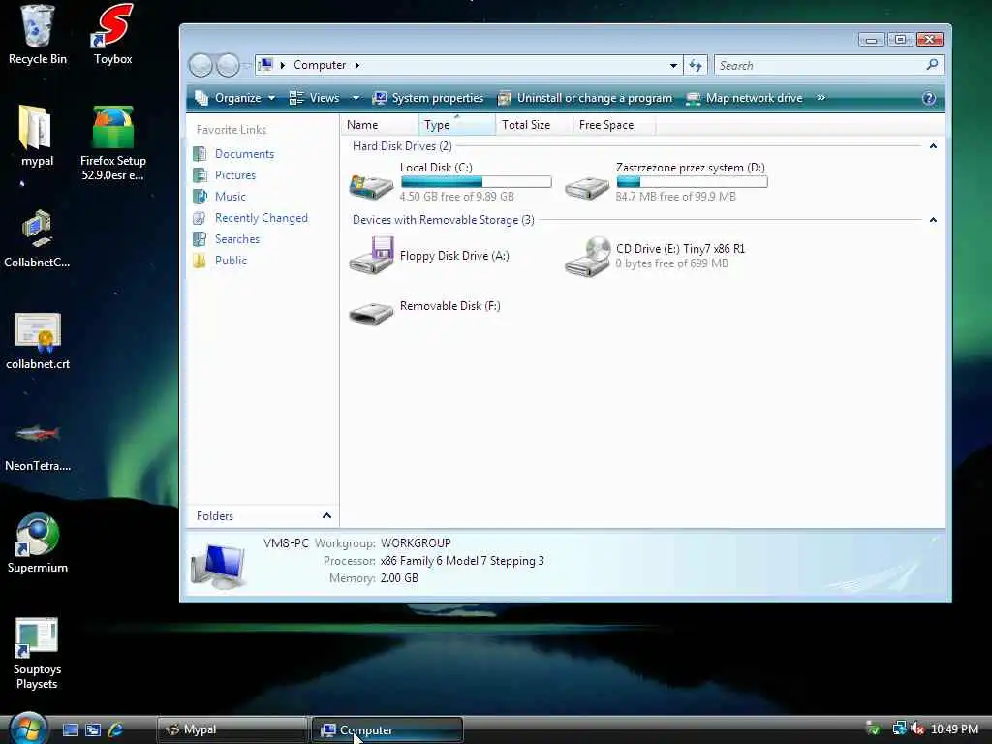
Task: Click the safely remove hardware tray icon
Action: [x=873, y=728]
